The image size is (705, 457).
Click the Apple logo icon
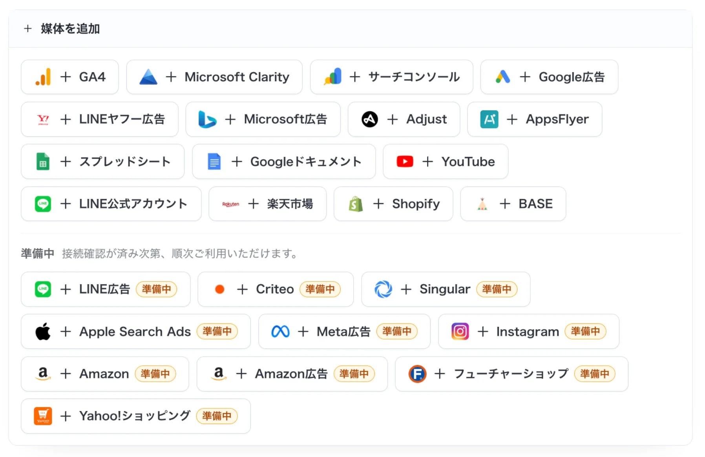43,331
